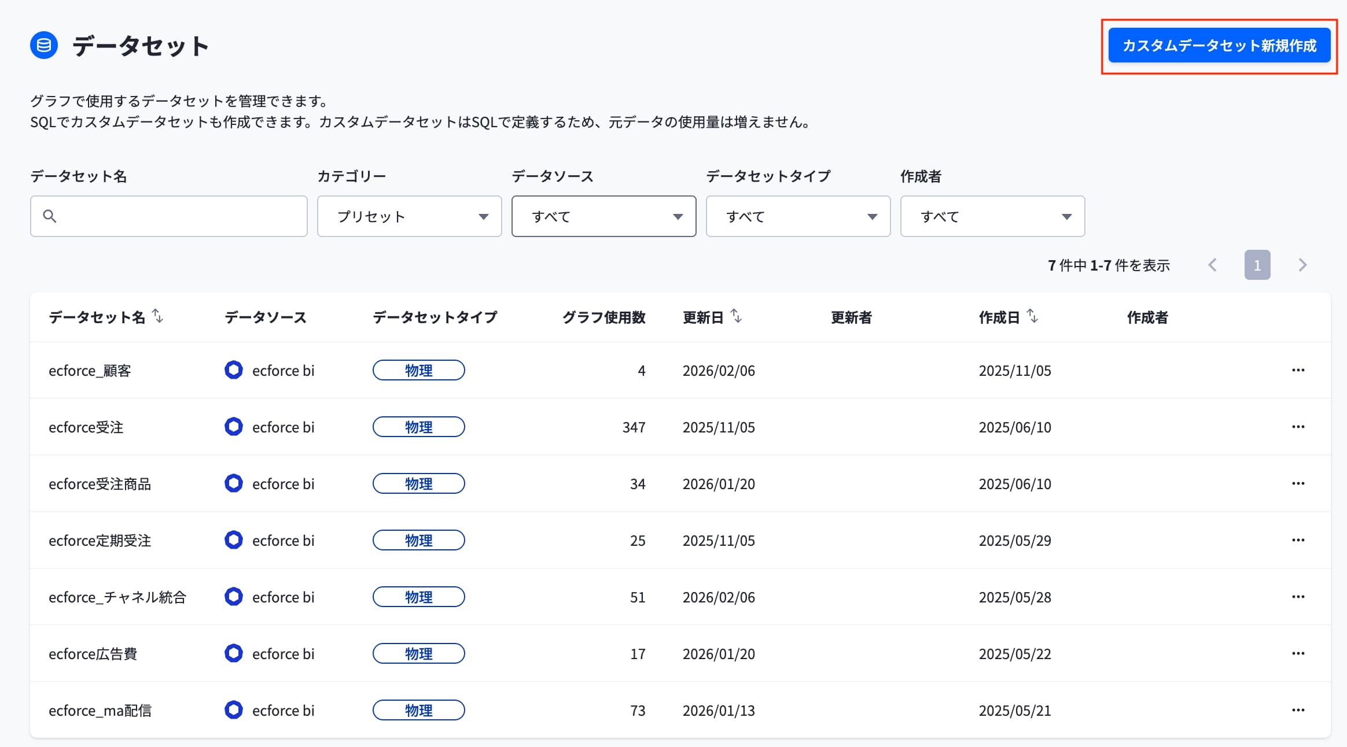Open more options for ecforce受注 row

point(1298,427)
